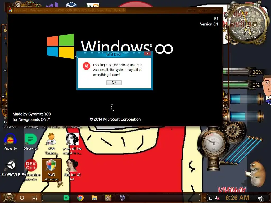Open the hamster Box taskbar icon
This screenshot has width=271, height=203.
coord(108,198)
